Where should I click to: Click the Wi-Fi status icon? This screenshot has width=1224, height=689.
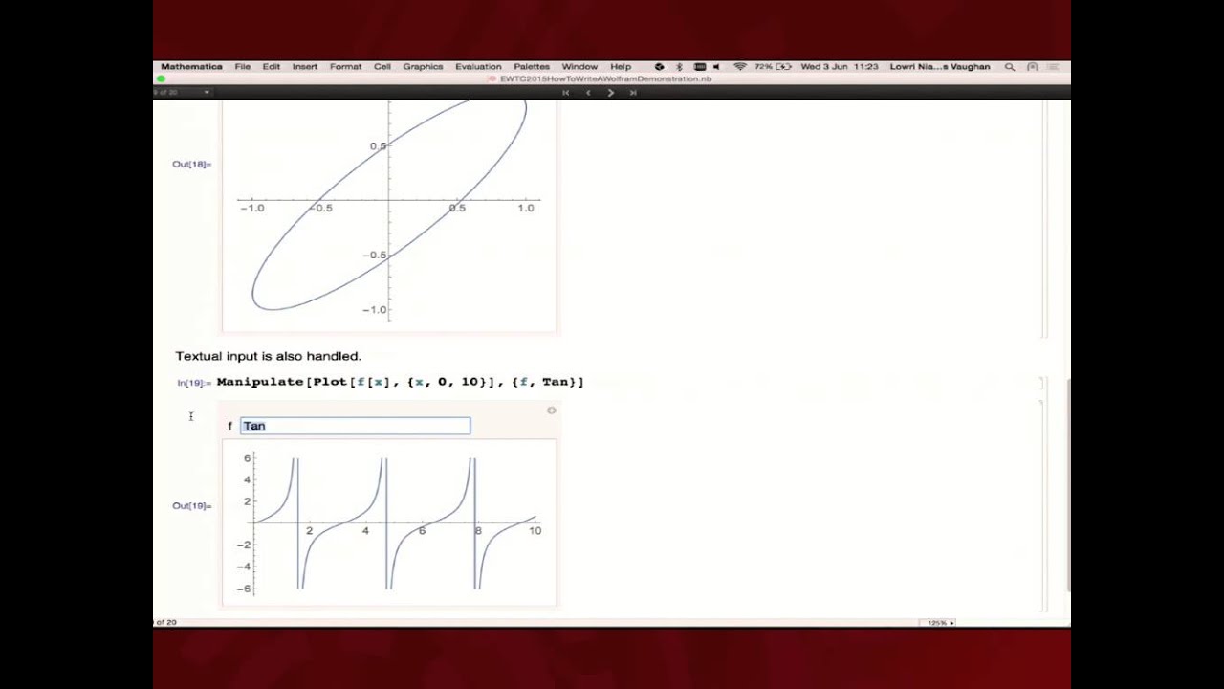739,67
